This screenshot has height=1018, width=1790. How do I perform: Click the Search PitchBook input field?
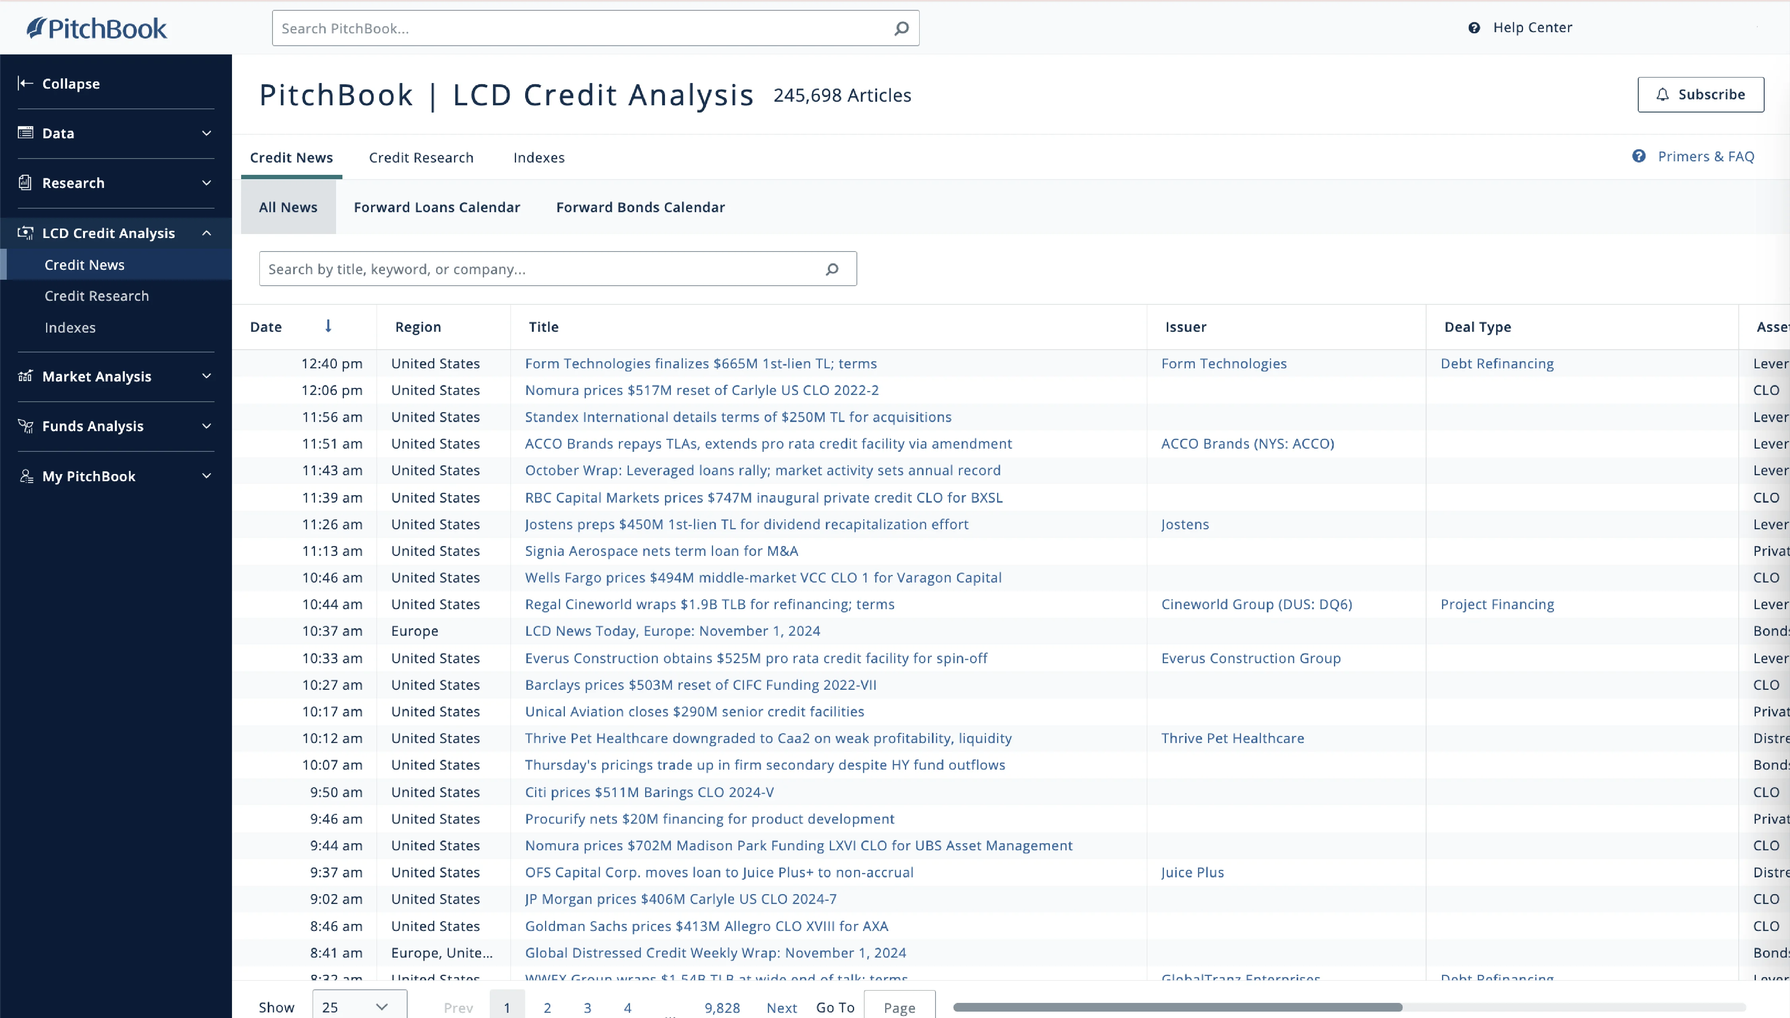coord(595,28)
